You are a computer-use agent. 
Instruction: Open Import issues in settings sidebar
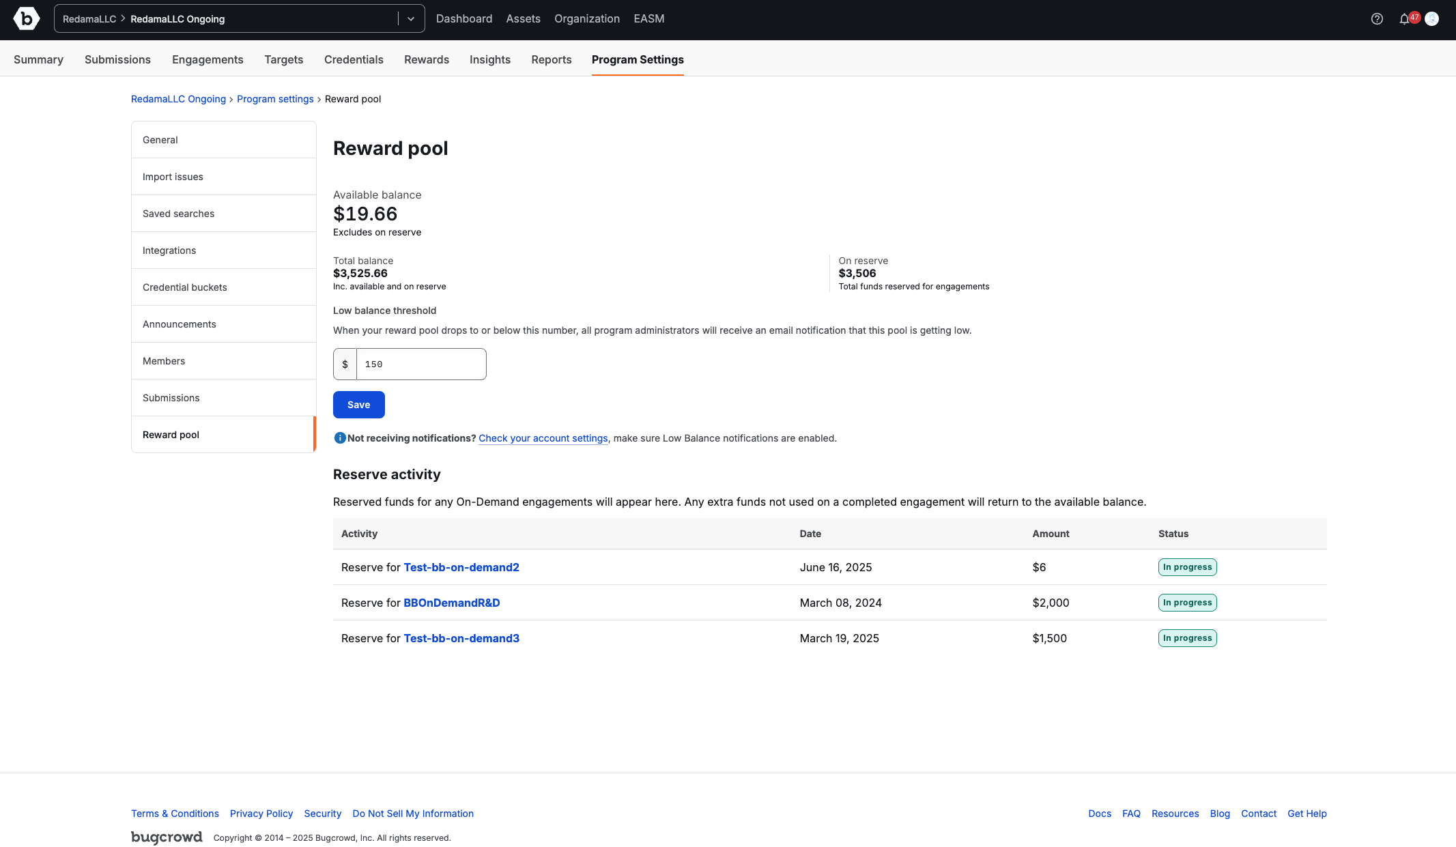224,177
